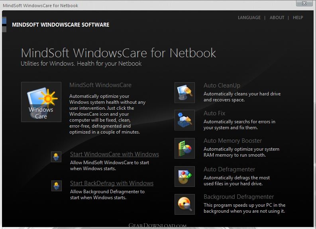Select the Auto CleanUp heading
Image resolution: width=316 pixels, height=229 pixels.
(x=222, y=85)
